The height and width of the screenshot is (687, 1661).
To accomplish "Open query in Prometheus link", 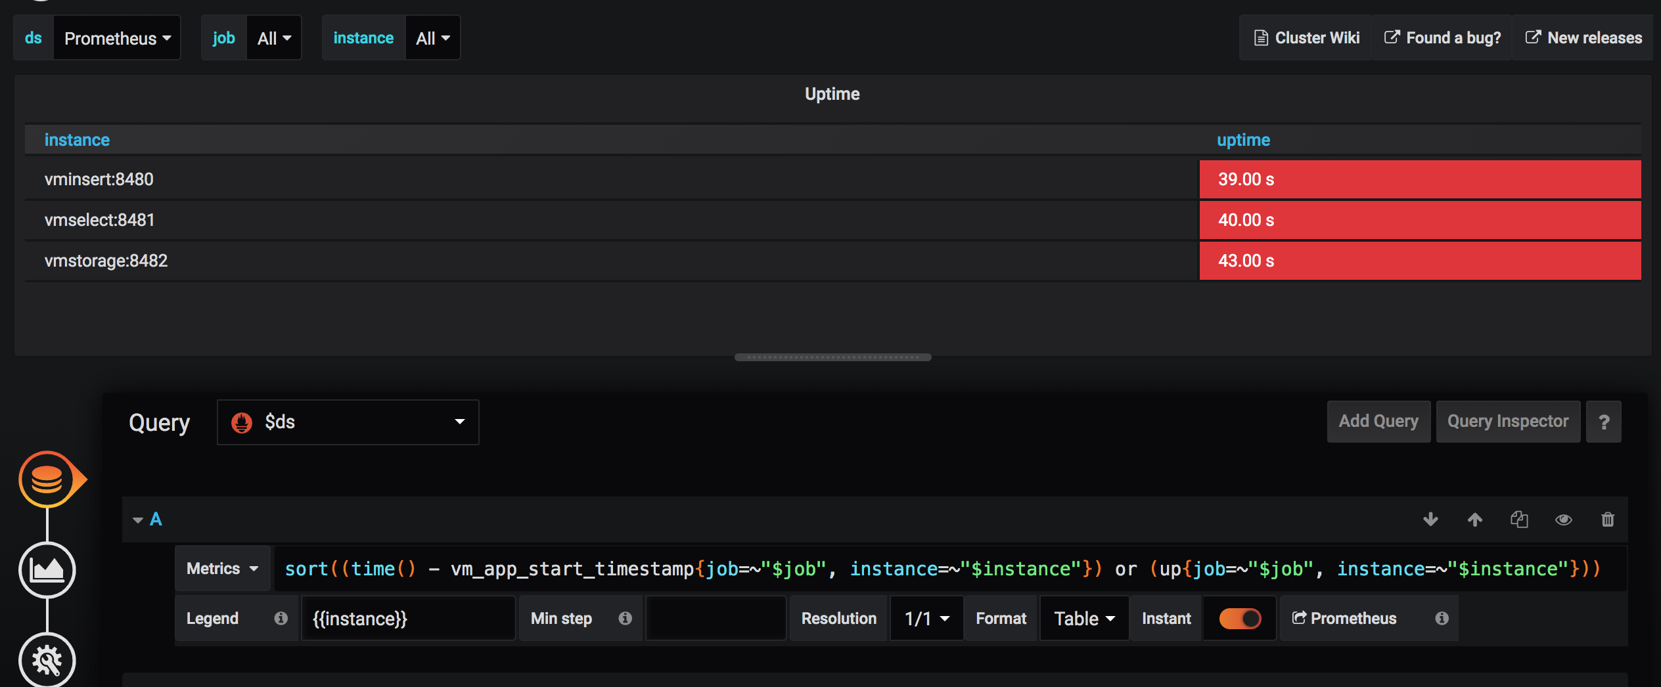I will click(1344, 618).
